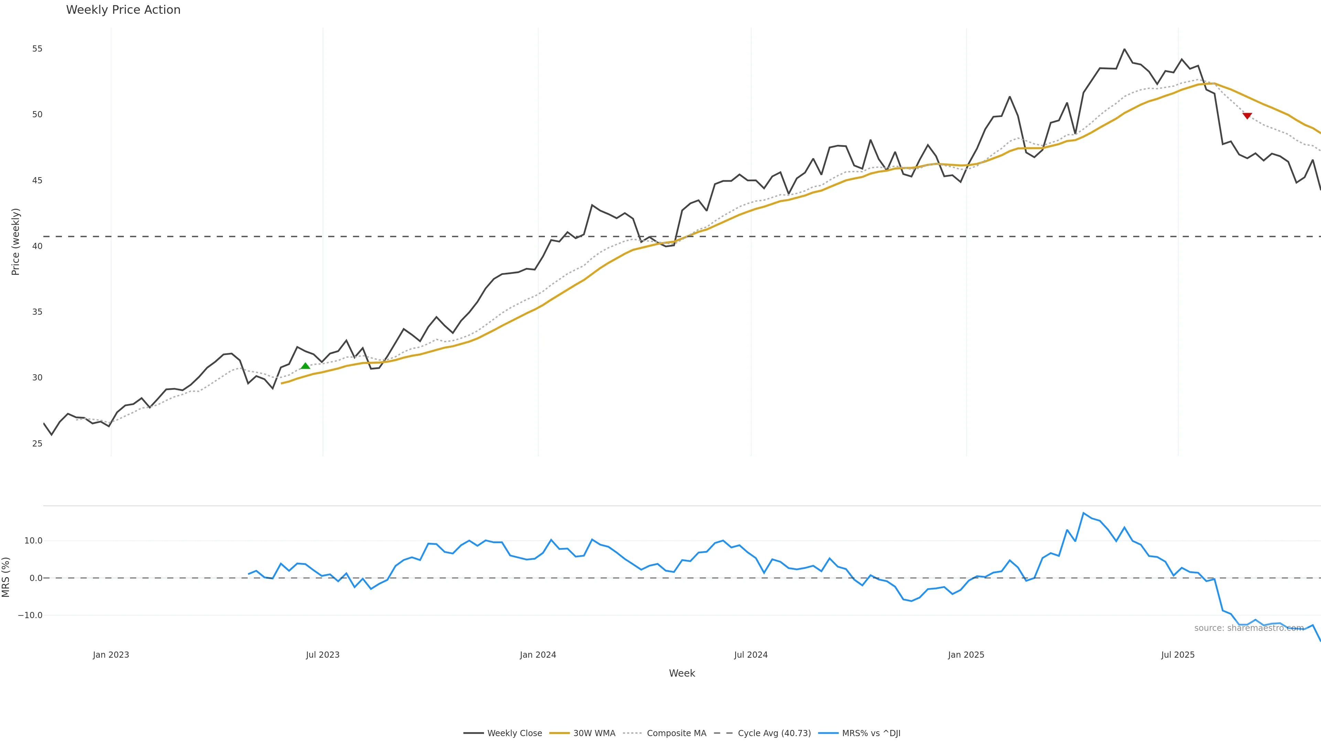Select the Jul 2024 x-axis label
Screen dimensions: 1321x743
click(751, 655)
